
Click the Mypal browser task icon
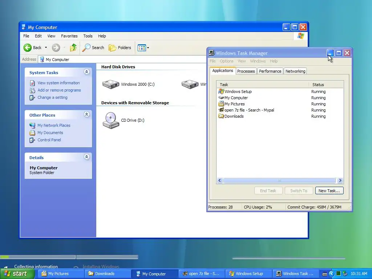(x=221, y=110)
